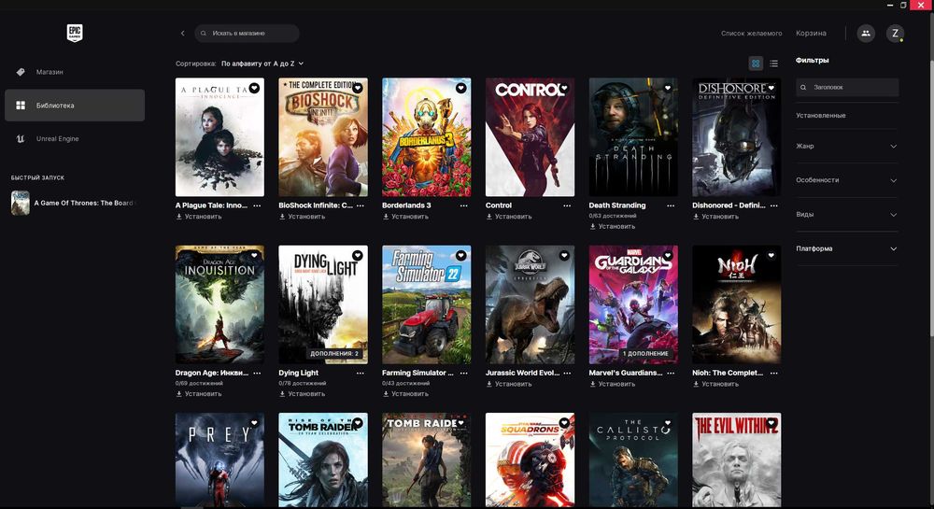Viewport: 934px width, 509px height.
Task: Open options menu for Farming Simulator
Action: pyautogui.click(x=463, y=374)
